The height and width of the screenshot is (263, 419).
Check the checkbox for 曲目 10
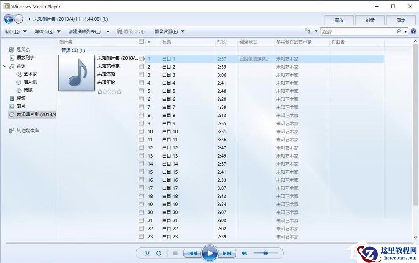(x=141, y=131)
